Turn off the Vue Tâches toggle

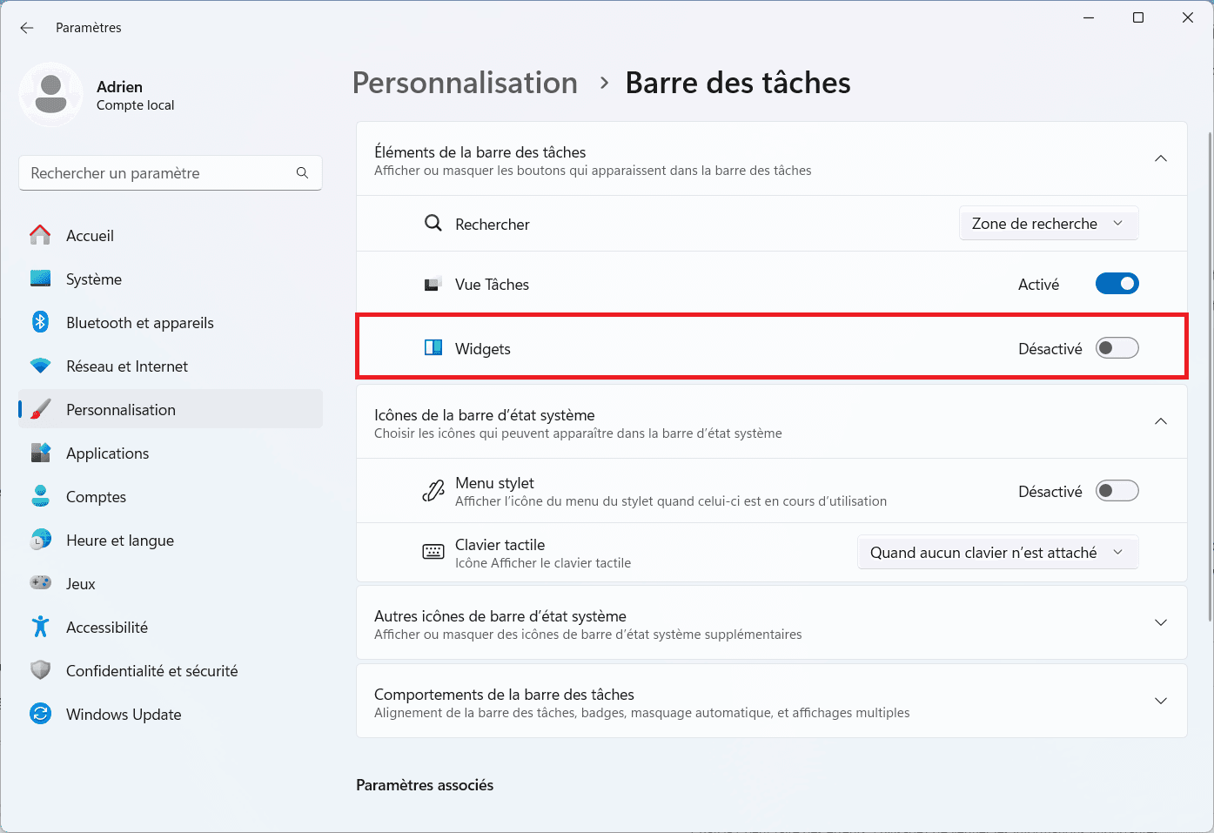(1117, 284)
